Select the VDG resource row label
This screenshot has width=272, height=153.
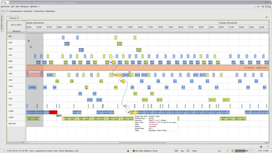16,99
